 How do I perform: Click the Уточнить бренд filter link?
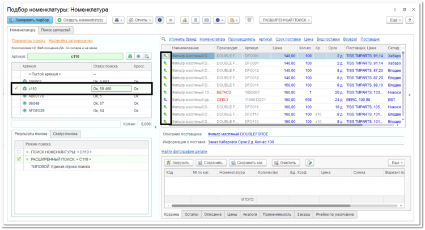point(182,39)
